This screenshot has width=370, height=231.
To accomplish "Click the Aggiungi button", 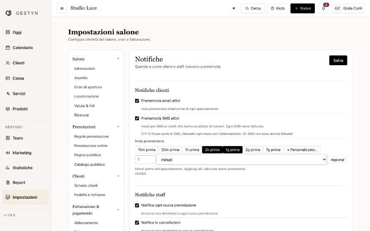I will (338, 159).
